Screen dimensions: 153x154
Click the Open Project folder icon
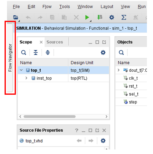coord(16,17)
